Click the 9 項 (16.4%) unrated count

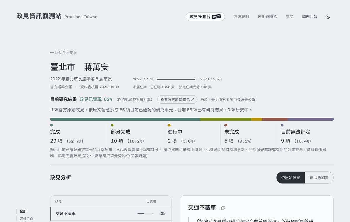point(296,141)
